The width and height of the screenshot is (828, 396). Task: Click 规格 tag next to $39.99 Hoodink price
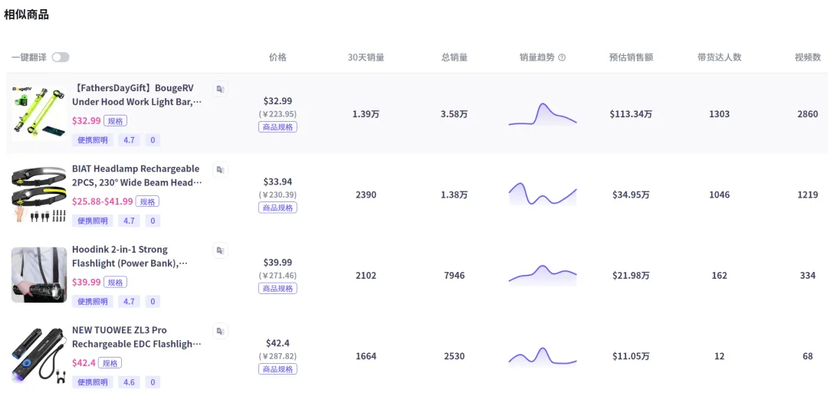pos(115,282)
